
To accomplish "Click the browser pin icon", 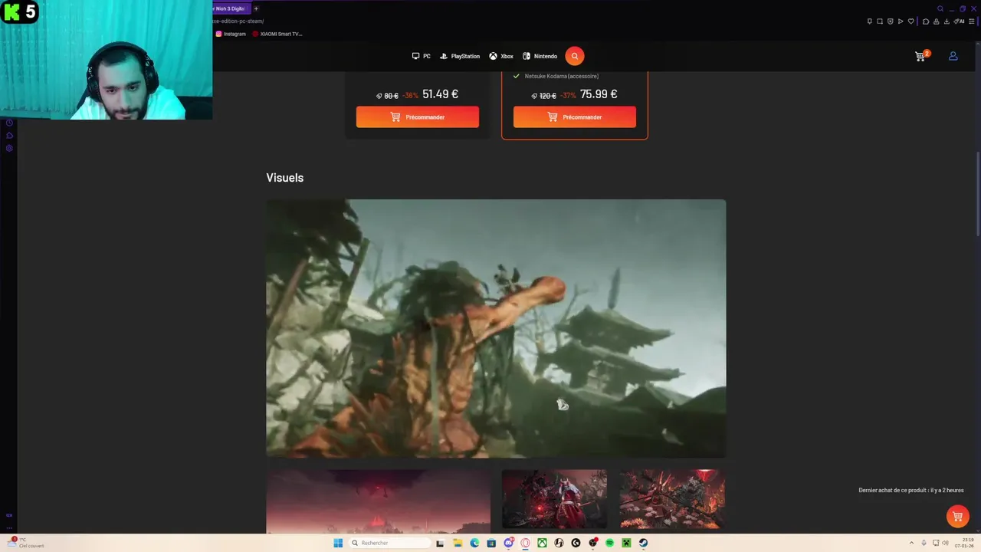I will pyautogui.click(x=870, y=21).
